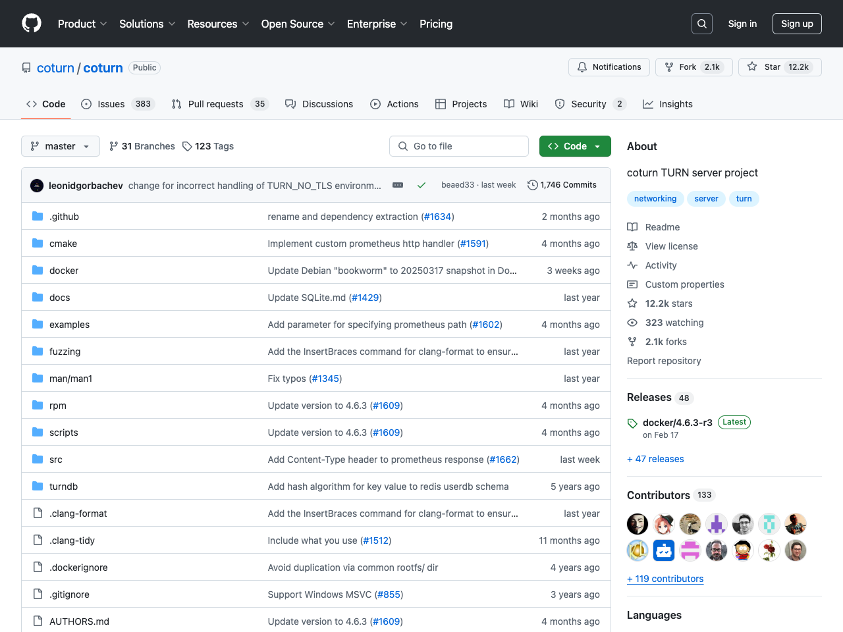This screenshot has width=843, height=632.
Task: Open View license link
Action: pos(663,246)
